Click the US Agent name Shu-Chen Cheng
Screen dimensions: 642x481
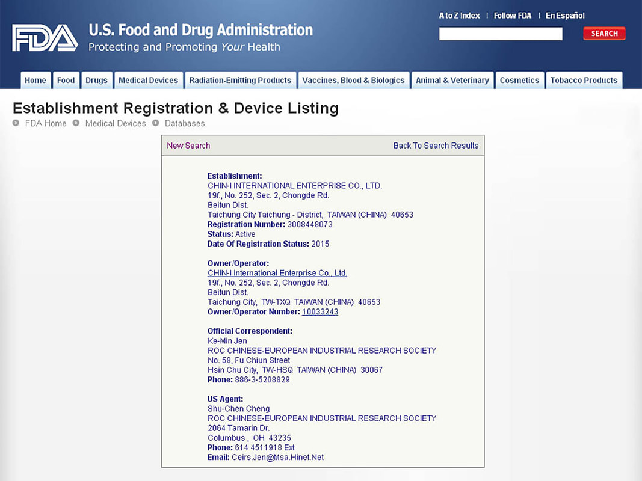[239, 409]
